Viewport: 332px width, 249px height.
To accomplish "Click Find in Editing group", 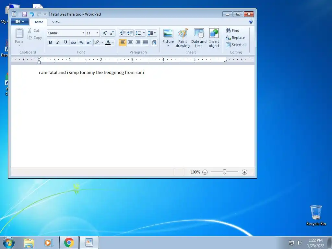I will [232, 30].
